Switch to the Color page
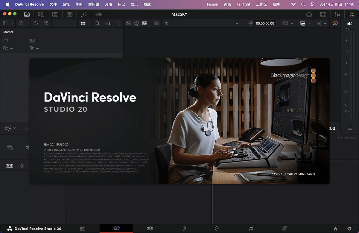The image size is (359, 233). 217,229
